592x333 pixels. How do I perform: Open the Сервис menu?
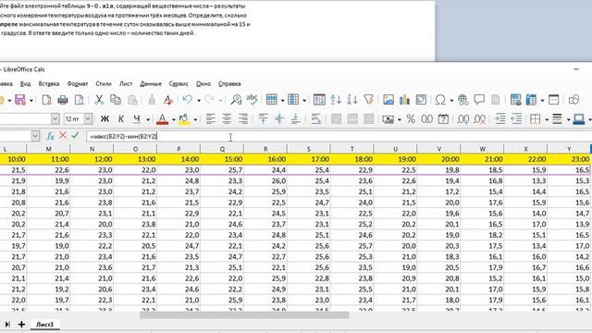pos(179,84)
